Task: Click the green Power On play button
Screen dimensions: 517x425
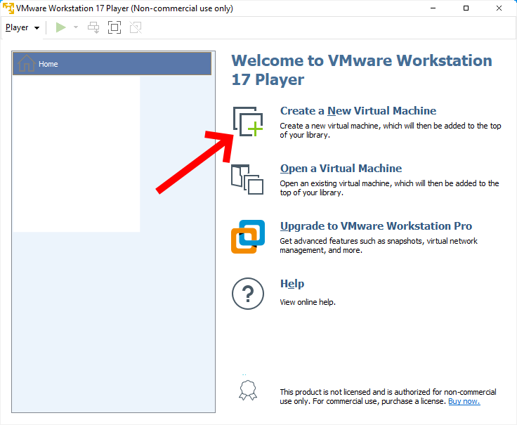Action: [x=61, y=27]
